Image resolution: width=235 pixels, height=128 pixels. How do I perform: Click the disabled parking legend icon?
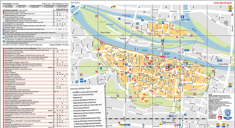click(30, 6)
